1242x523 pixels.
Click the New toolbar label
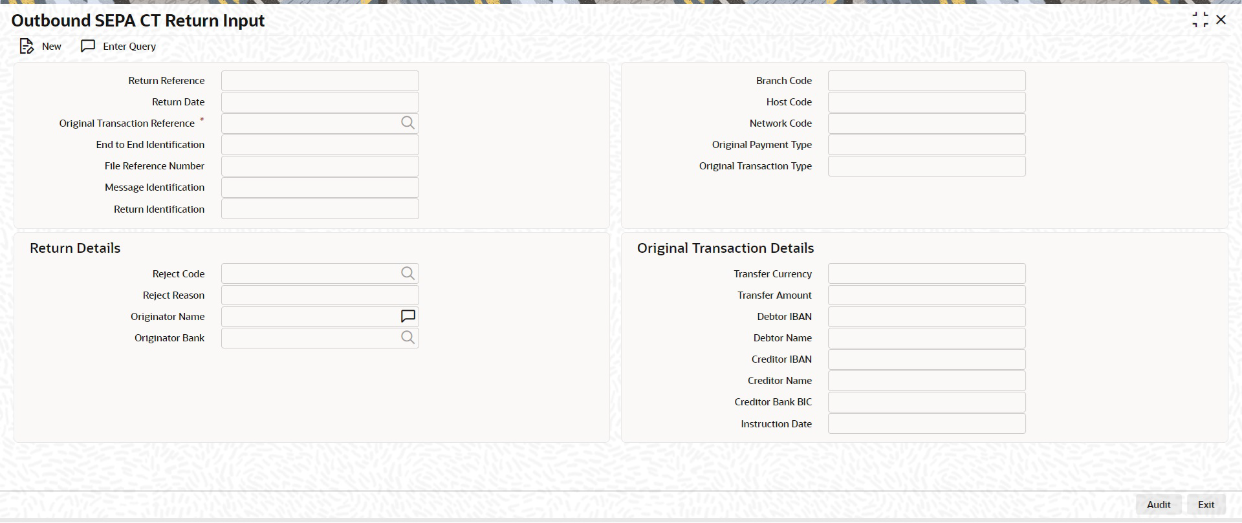52,47
